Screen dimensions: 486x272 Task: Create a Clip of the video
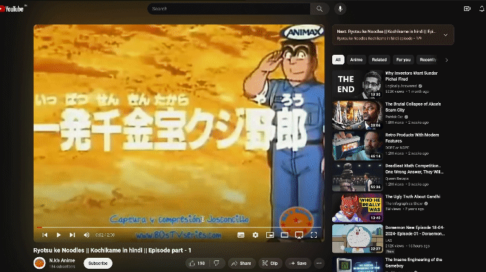click(270, 264)
